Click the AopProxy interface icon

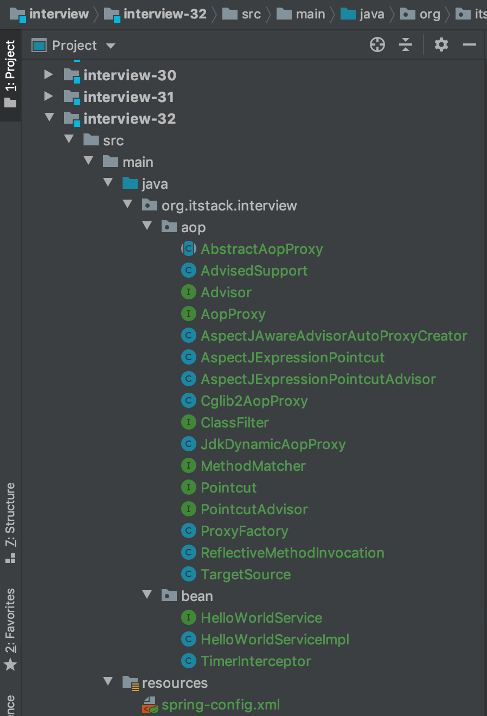pyautogui.click(x=188, y=314)
